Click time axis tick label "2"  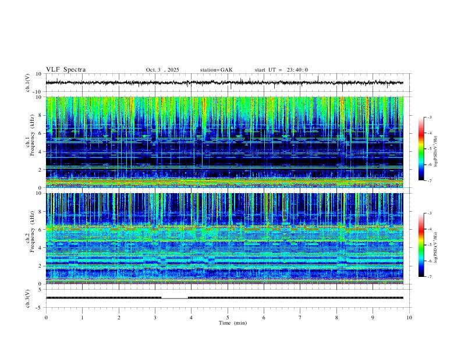[x=119, y=318]
